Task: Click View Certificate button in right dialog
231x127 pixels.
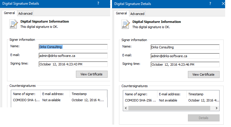Action: (x=204, y=74)
